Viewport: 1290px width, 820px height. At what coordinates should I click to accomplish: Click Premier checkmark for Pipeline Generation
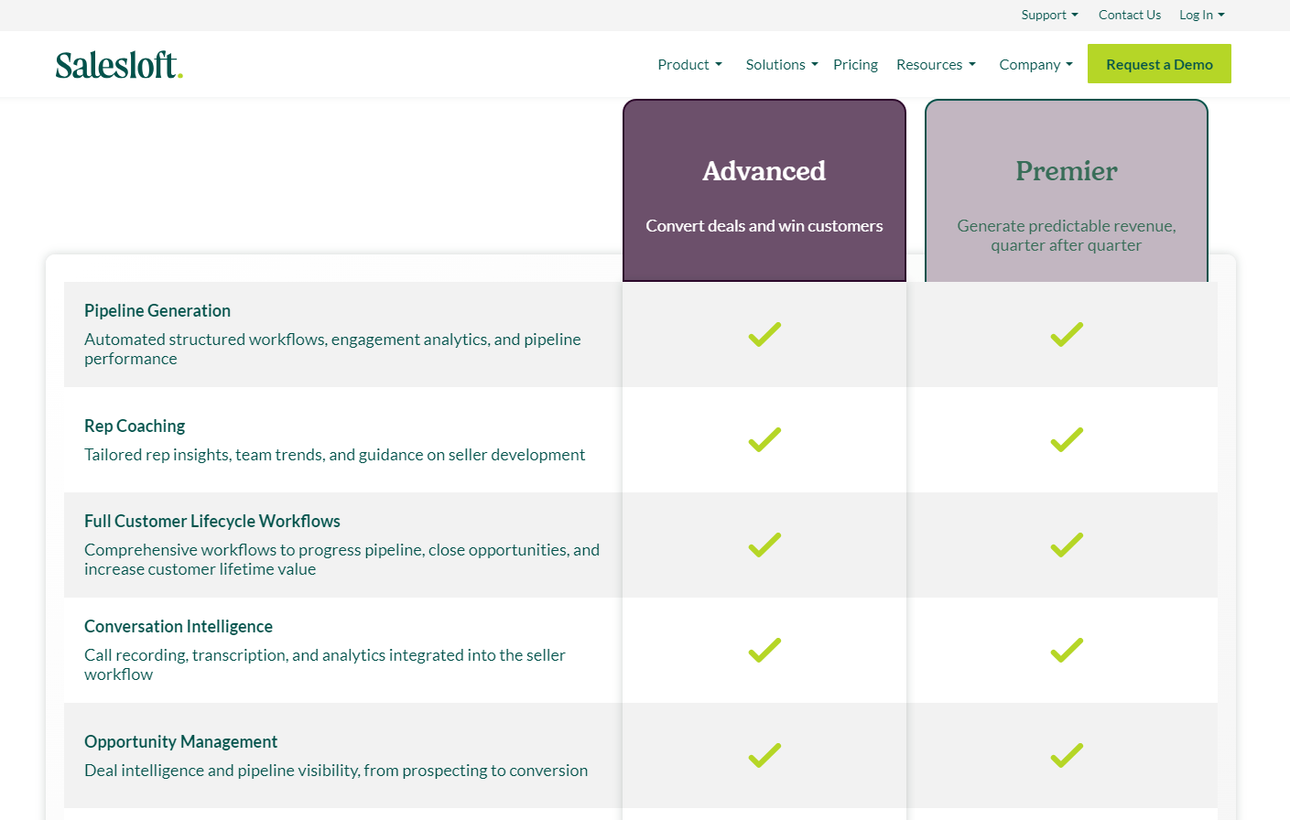1067,335
